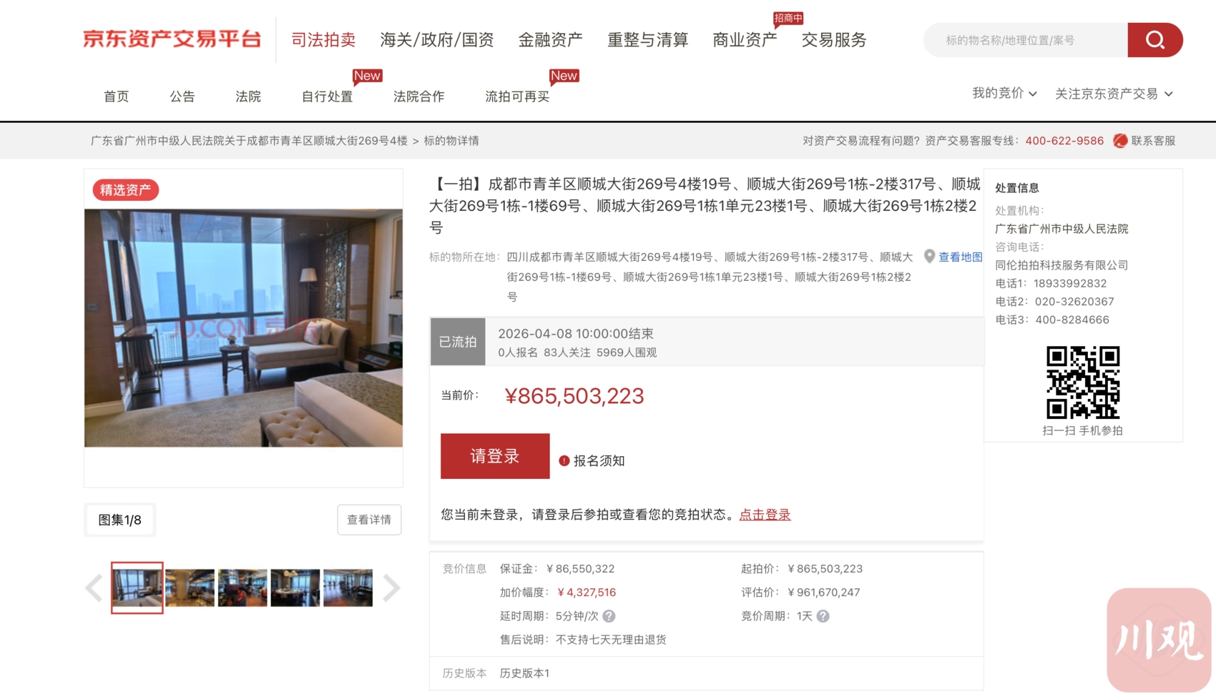Viewport: 1216px width, 697px height.
Task: Click the map pin icon beside 查看地图
Action: [x=928, y=257]
